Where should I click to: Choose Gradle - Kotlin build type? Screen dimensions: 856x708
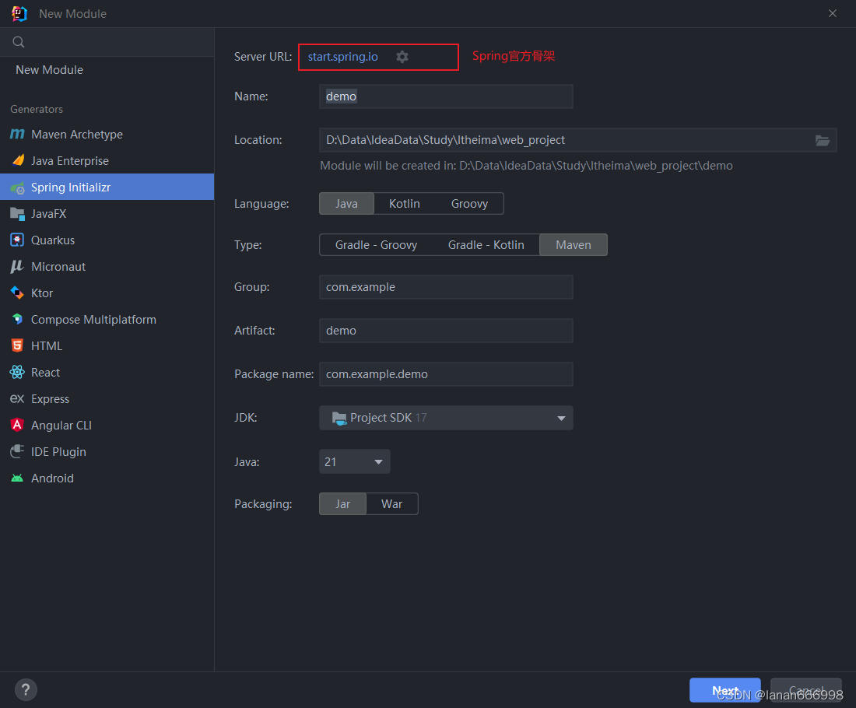click(x=486, y=245)
